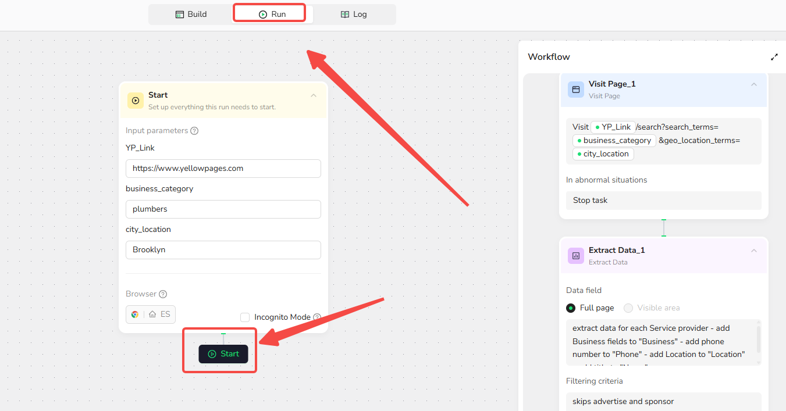This screenshot has width=786, height=411.
Task: Collapse the Extract Data_1 step
Action: 754,251
